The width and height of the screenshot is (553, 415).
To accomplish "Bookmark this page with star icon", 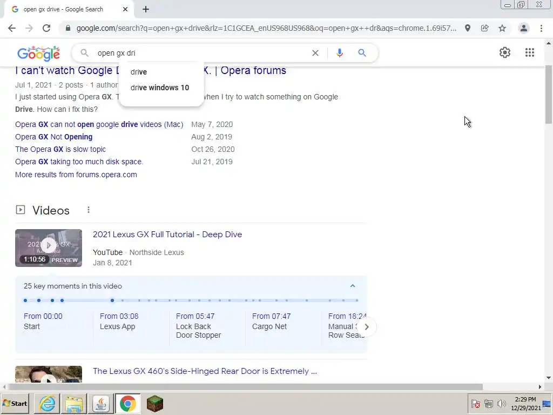I will click(502, 28).
